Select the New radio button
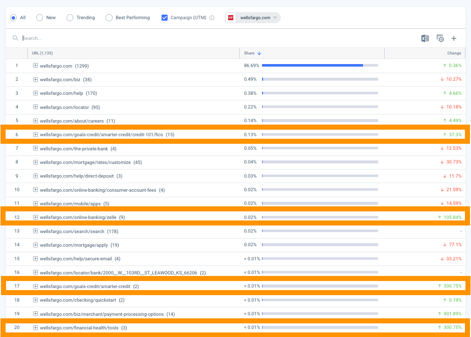The image size is (471, 337). (x=39, y=18)
